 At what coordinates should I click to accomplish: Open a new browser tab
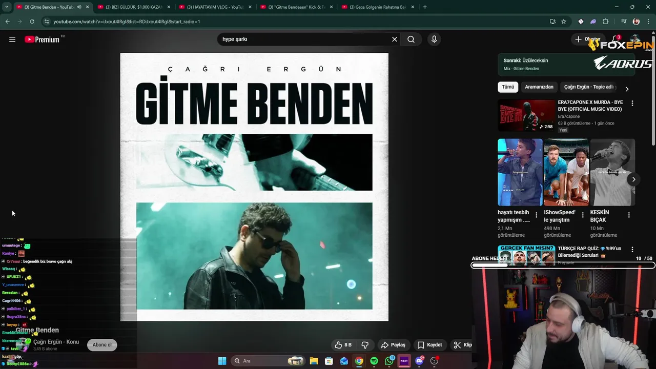pyautogui.click(x=425, y=7)
